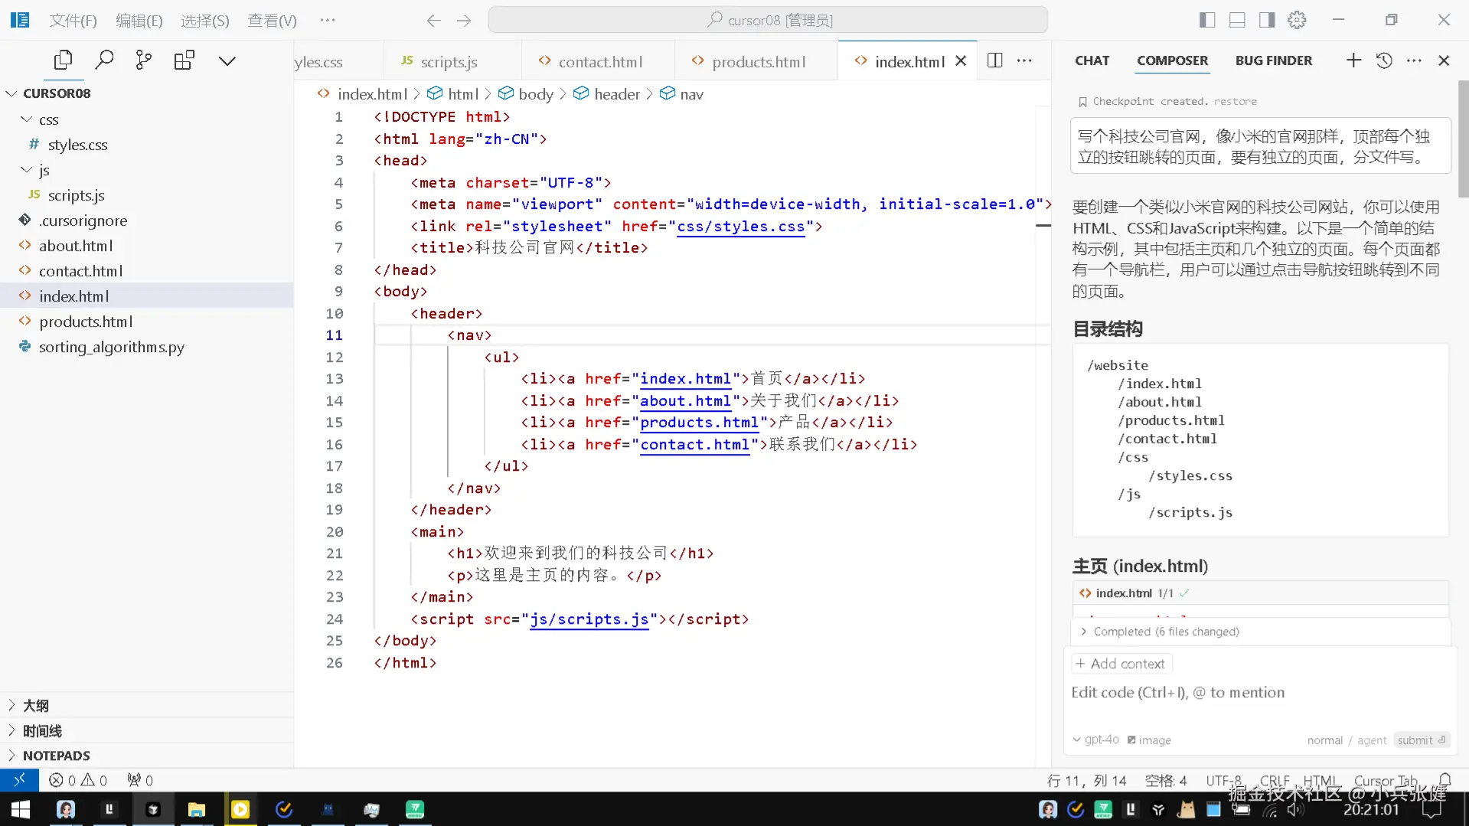
Task: Collapse the css folder
Action: pos(27,119)
